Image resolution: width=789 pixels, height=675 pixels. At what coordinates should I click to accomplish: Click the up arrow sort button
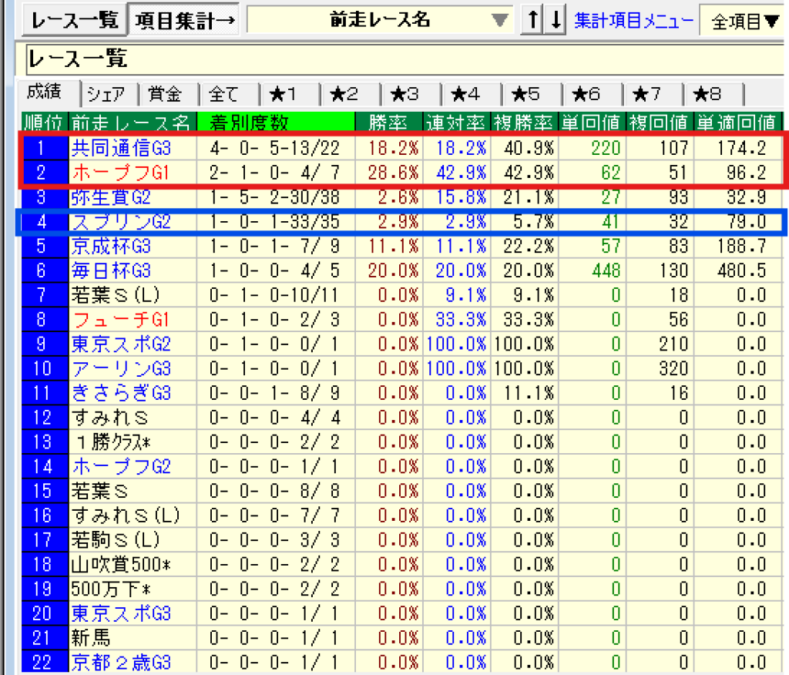pos(531,21)
